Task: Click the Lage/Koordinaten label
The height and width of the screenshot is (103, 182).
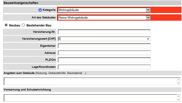Action: [44, 67]
